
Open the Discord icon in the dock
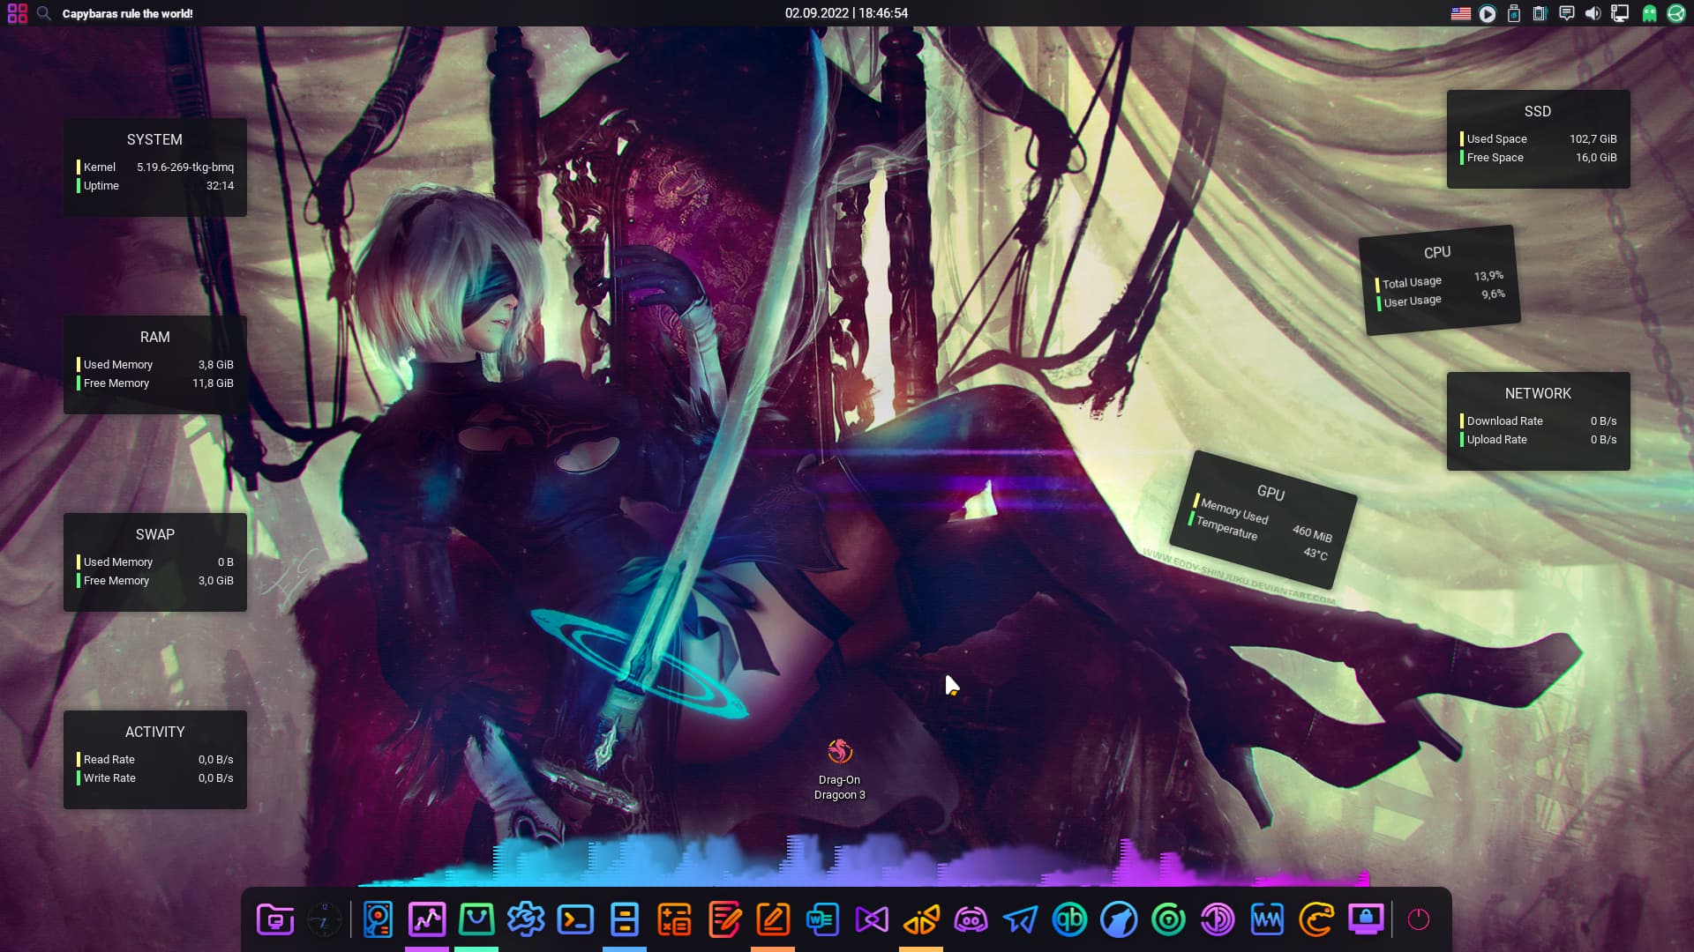coord(971,920)
